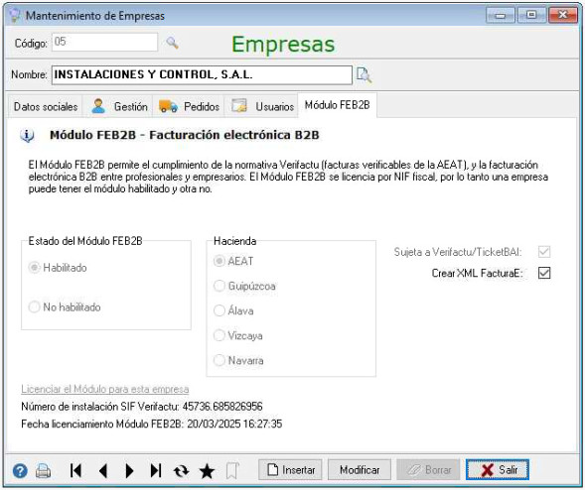Open the Gestión tab

[119, 106]
